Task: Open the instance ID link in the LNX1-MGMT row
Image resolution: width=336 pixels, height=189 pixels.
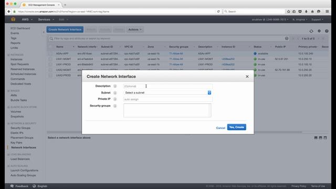Action: point(228,59)
